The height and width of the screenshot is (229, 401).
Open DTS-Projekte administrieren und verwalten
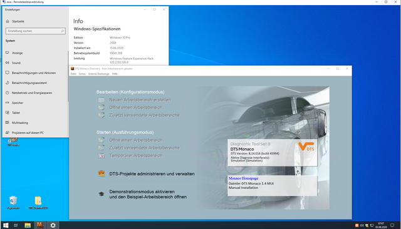point(152,174)
